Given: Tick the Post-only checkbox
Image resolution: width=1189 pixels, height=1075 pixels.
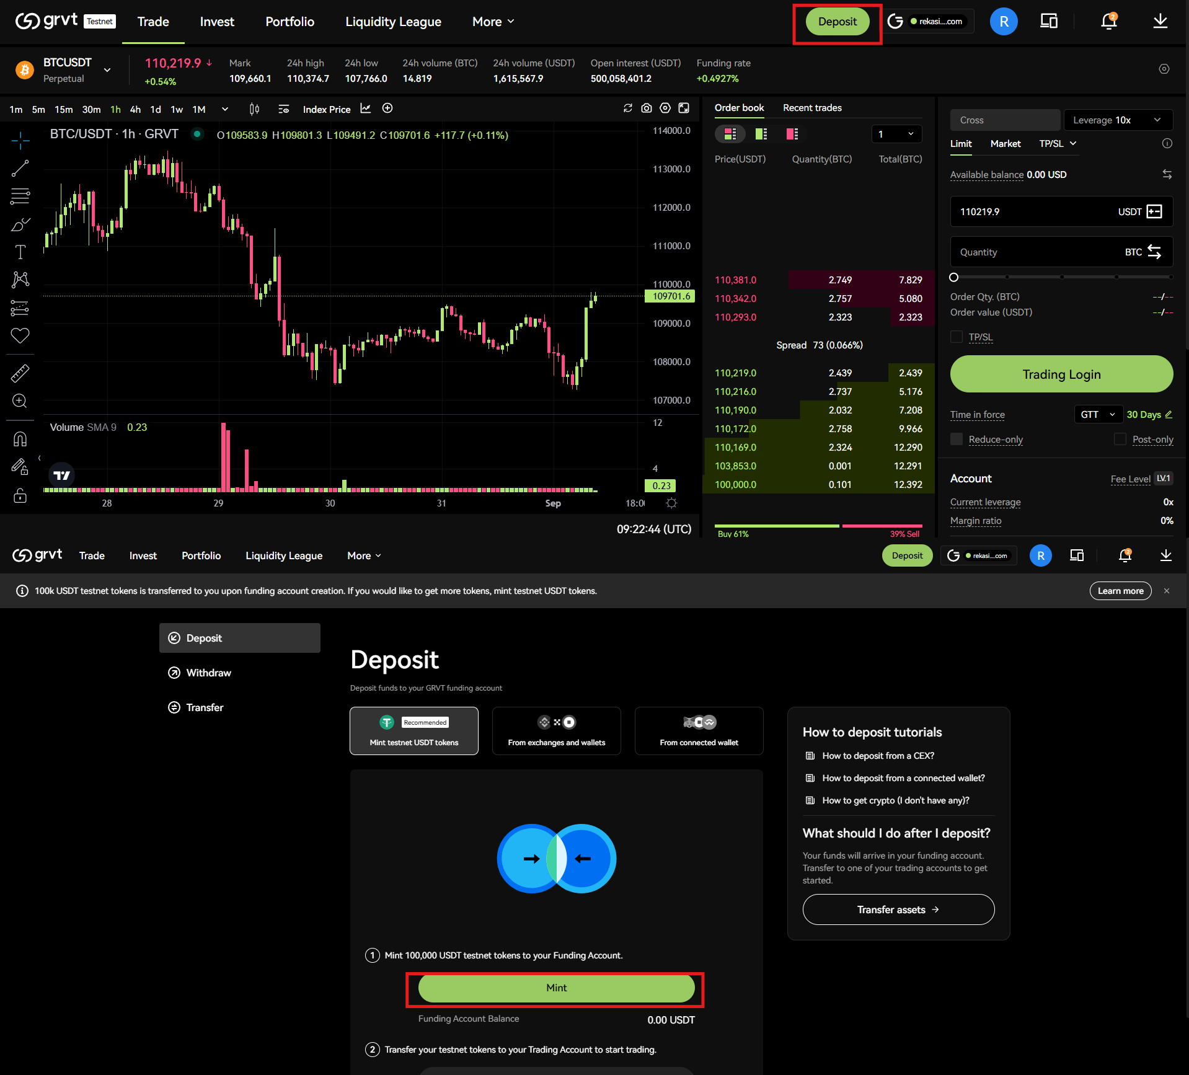Looking at the screenshot, I should tap(1120, 439).
